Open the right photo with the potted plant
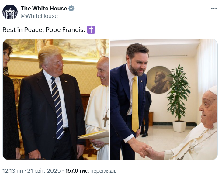The height and width of the screenshot is (182, 222). point(164,99)
